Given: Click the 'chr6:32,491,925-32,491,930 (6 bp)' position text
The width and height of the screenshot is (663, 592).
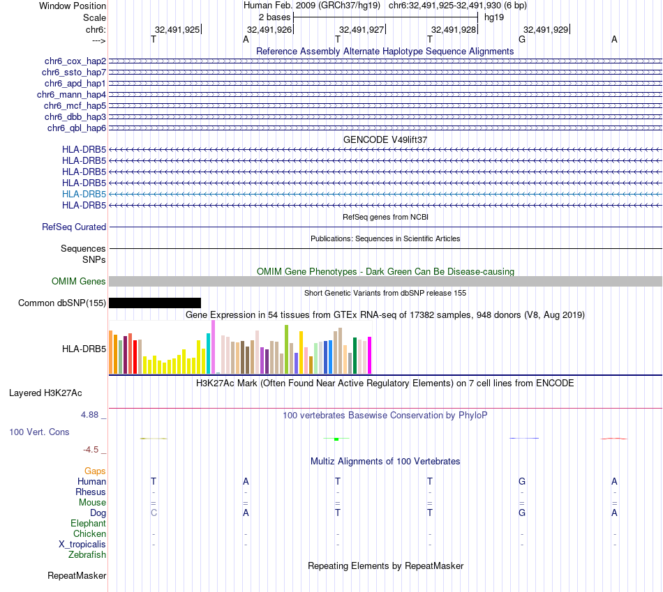Looking at the screenshot, I should click(x=458, y=6).
